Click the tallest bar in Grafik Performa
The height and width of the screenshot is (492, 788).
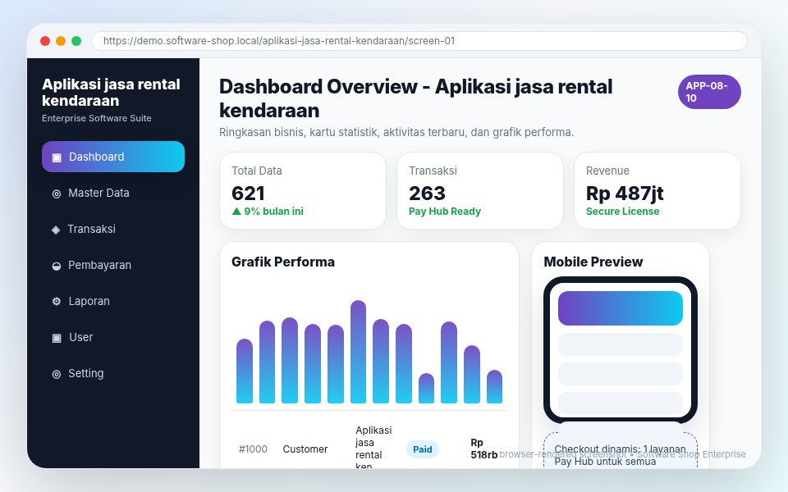358,352
